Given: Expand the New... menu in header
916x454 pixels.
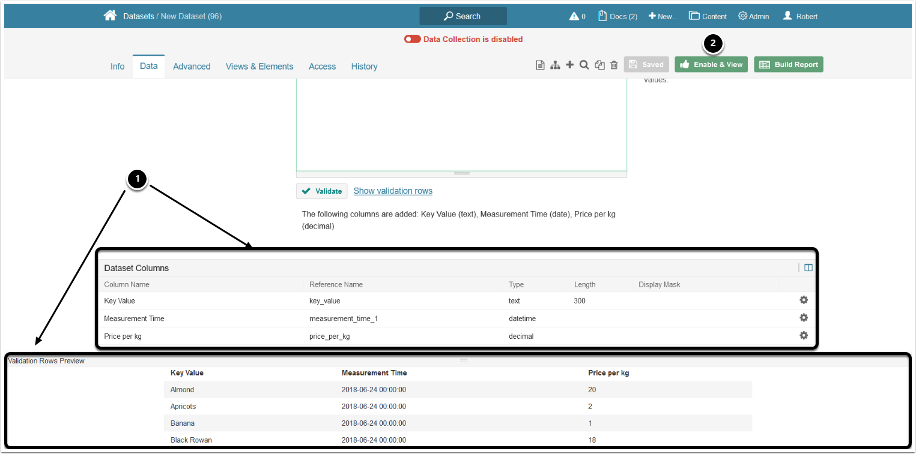Looking at the screenshot, I should click(663, 16).
